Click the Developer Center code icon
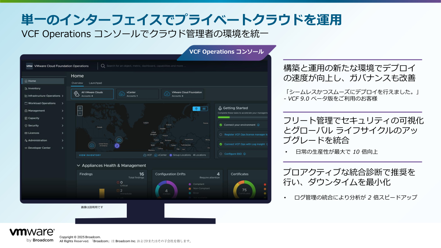 26,148
